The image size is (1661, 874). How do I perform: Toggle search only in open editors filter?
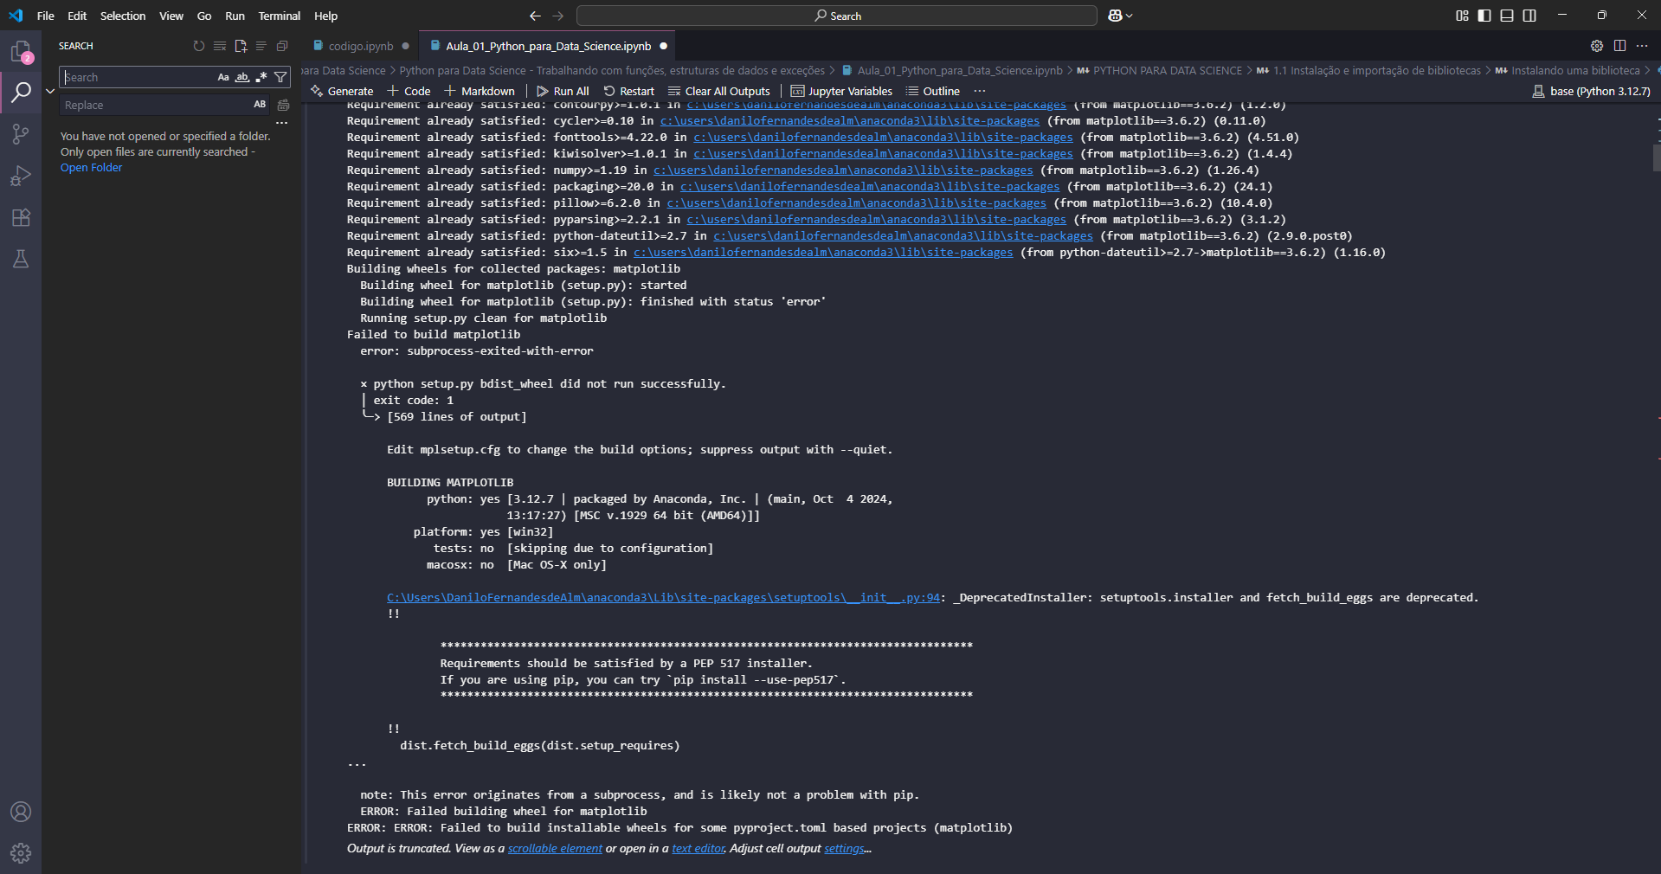point(280,77)
